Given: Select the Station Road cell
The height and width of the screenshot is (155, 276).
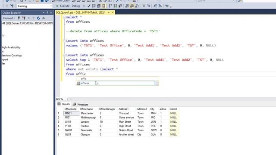Looking at the screenshot, I should pyautogui.click(x=126, y=130).
